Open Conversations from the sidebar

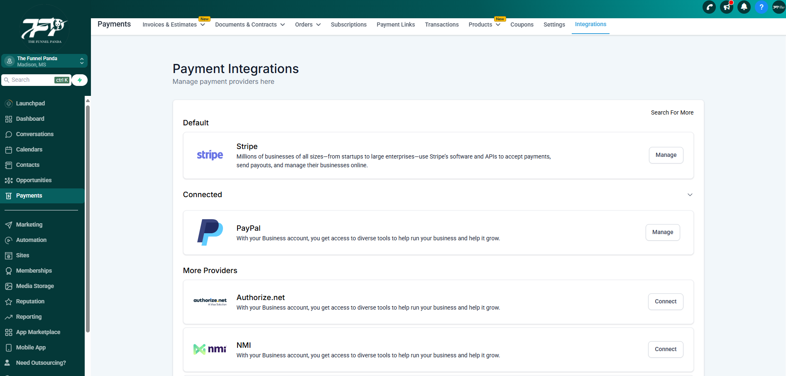click(x=34, y=134)
